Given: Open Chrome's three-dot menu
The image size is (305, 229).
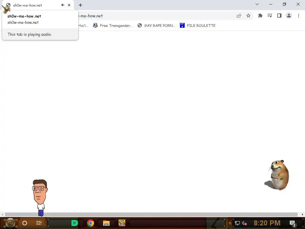Looking at the screenshot, I should (x=298, y=16).
